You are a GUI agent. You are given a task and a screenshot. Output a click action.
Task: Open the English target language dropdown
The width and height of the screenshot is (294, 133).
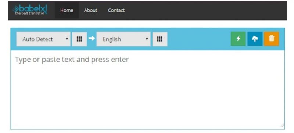(x=123, y=39)
